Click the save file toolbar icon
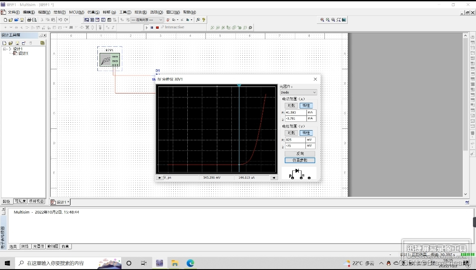This screenshot has width=476, height=270. (x=22, y=20)
